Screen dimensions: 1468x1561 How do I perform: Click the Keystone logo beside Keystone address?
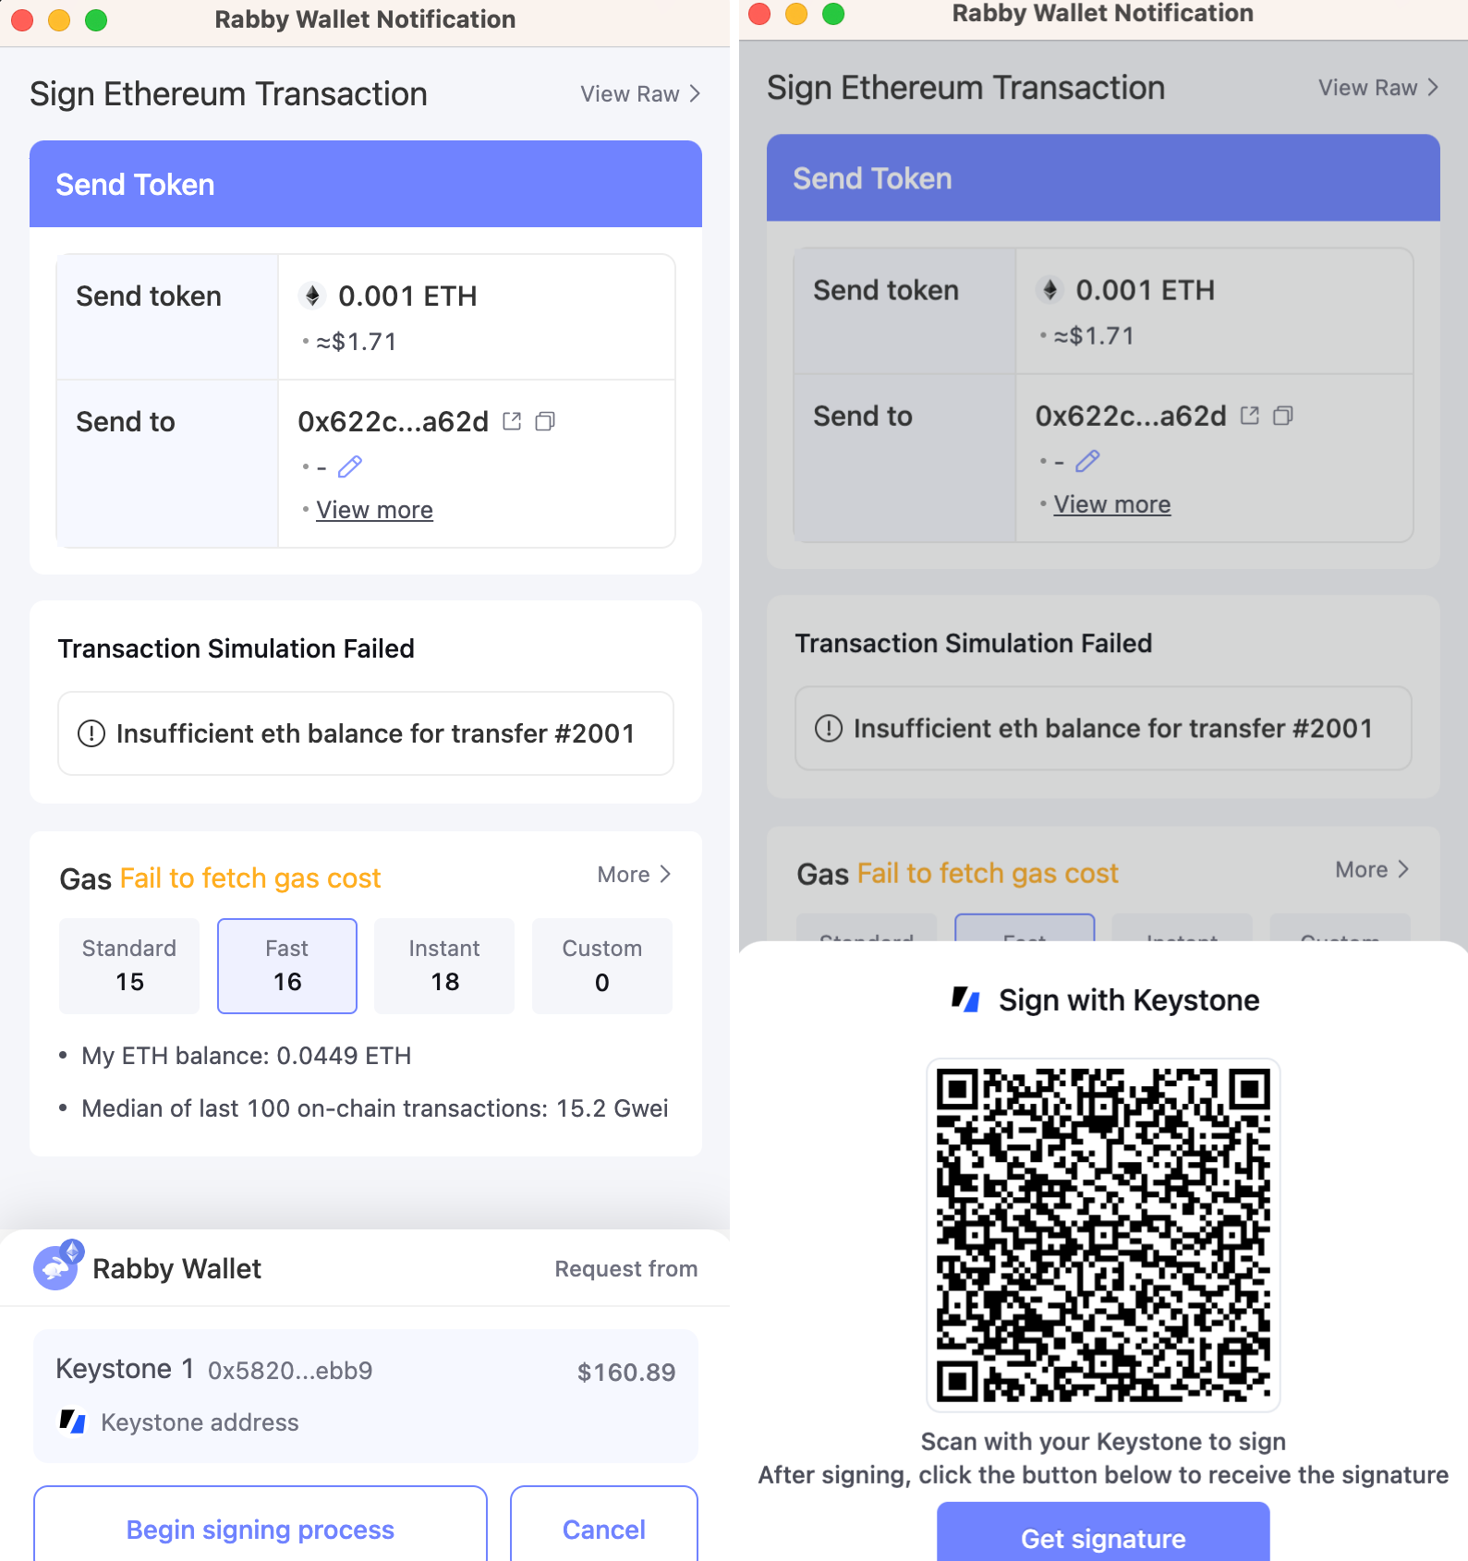click(x=72, y=1422)
